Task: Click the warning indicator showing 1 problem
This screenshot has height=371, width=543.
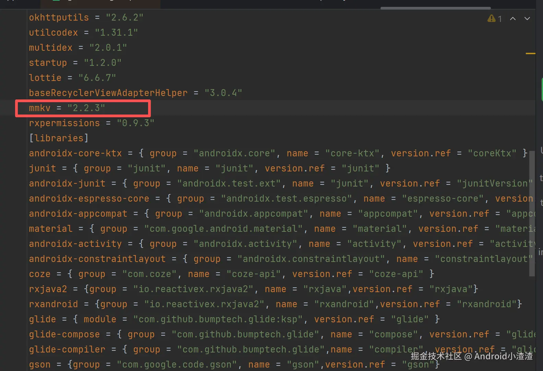Action: pyautogui.click(x=494, y=19)
